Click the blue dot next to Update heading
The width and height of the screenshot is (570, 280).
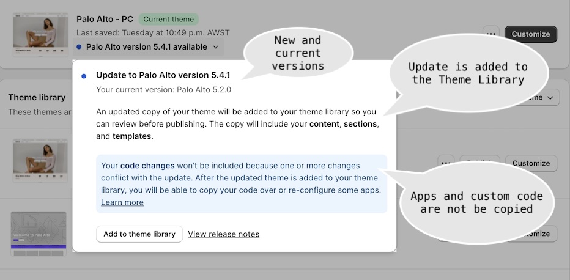click(x=84, y=76)
